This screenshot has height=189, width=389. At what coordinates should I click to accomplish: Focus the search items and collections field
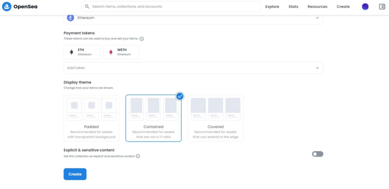pos(171,6)
